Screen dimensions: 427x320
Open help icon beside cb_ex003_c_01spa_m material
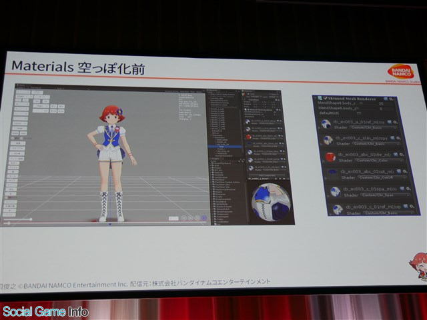click(x=402, y=189)
